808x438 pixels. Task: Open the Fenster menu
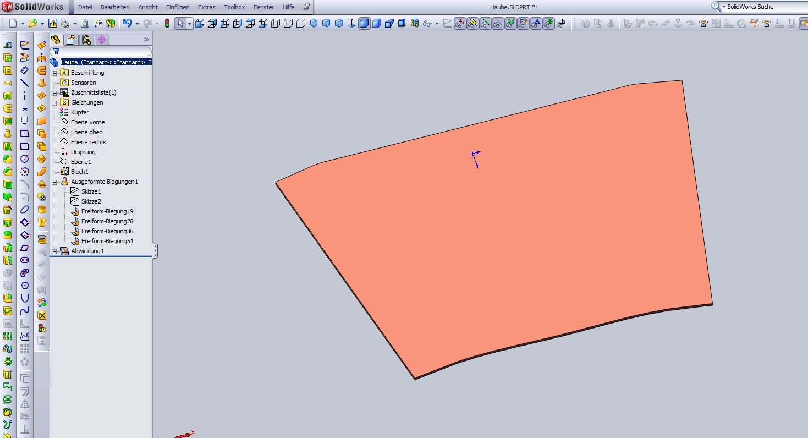[263, 7]
